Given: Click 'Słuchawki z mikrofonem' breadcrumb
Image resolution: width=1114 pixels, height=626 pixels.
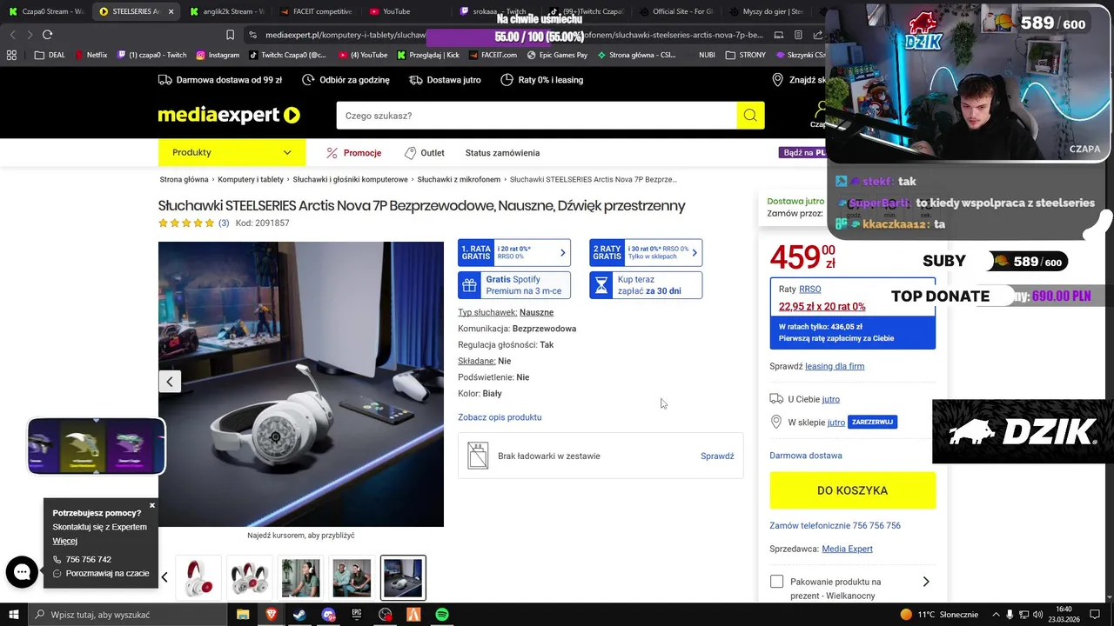Looking at the screenshot, I should pyautogui.click(x=459, y=180).
